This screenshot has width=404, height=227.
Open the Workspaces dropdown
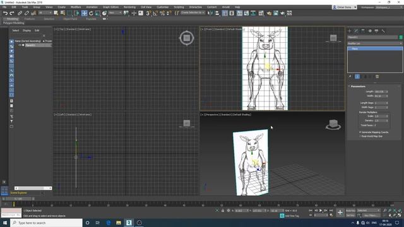click(389, 7)
